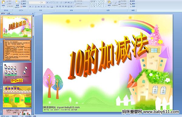Open the Change Case (Aa) menu
Screen dimensions: 182x117
48,7
